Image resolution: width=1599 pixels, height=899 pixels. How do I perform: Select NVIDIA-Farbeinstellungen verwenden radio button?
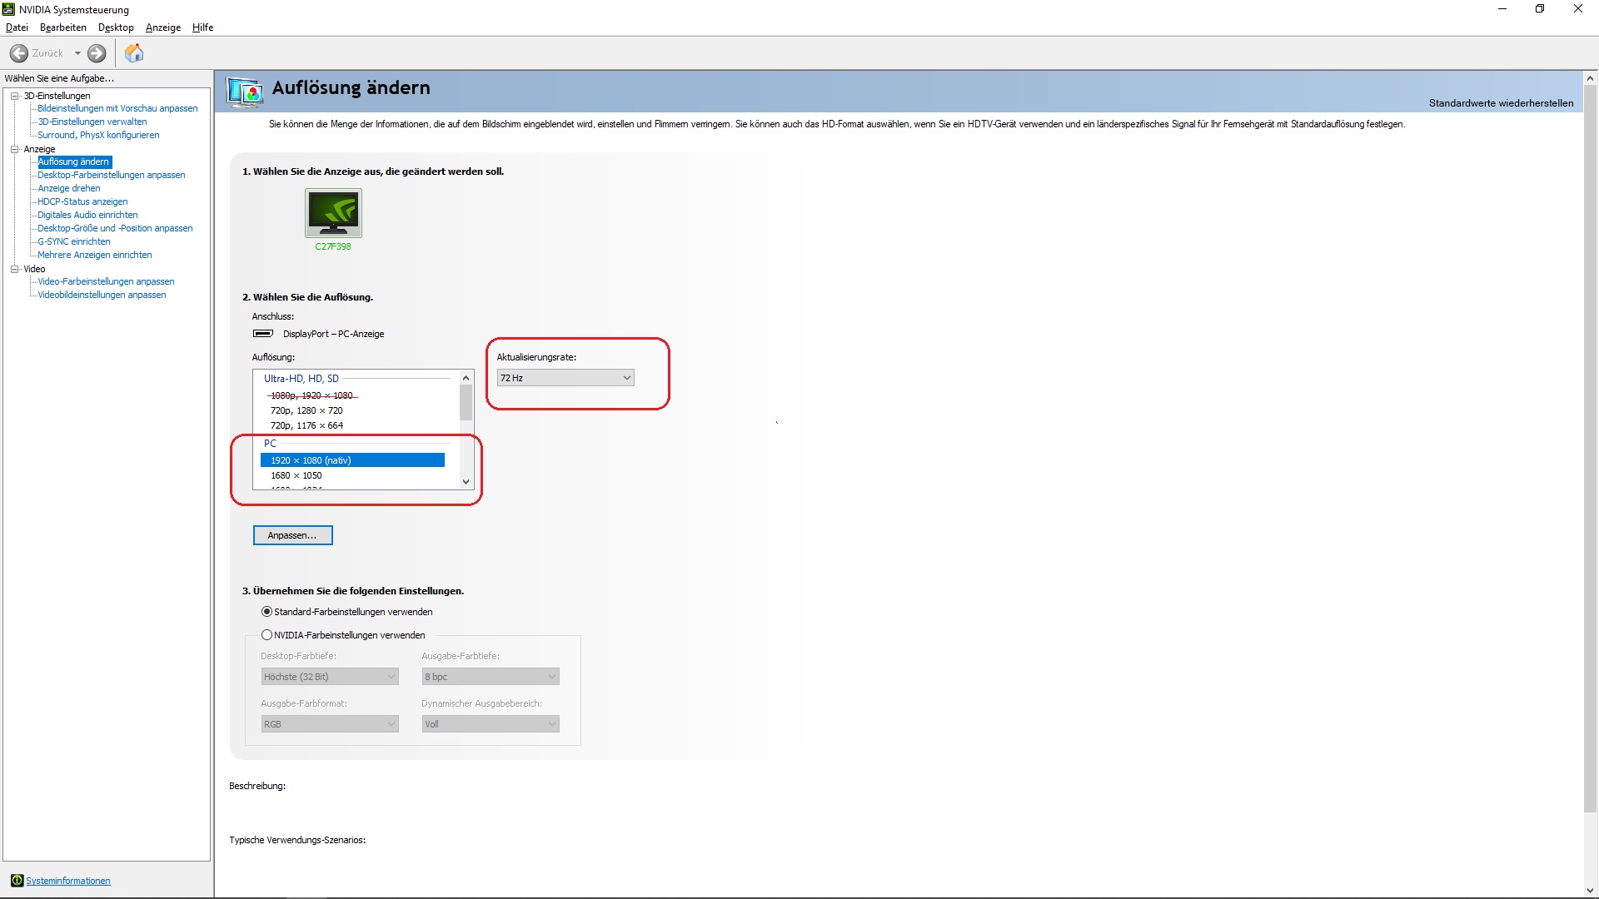pos(267,635)
